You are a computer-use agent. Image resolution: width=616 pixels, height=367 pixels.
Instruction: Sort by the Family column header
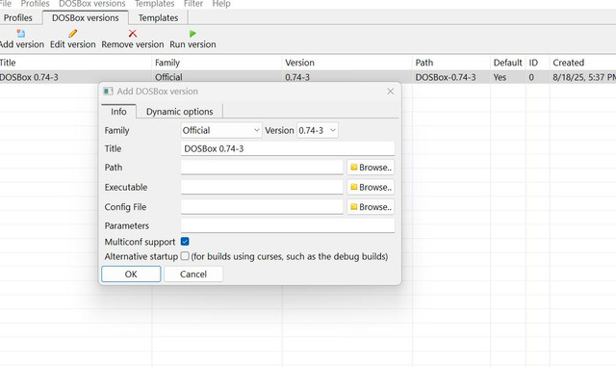217,63
